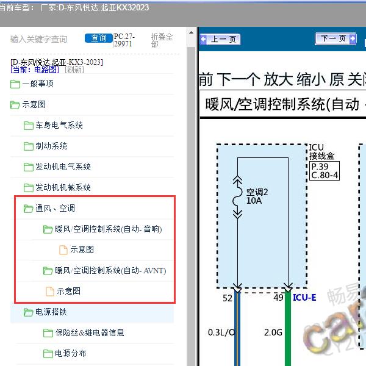This screenshot has width=366, height=366.
Task: Click the folder icon beside 电源分布
Action: [48, 354]
